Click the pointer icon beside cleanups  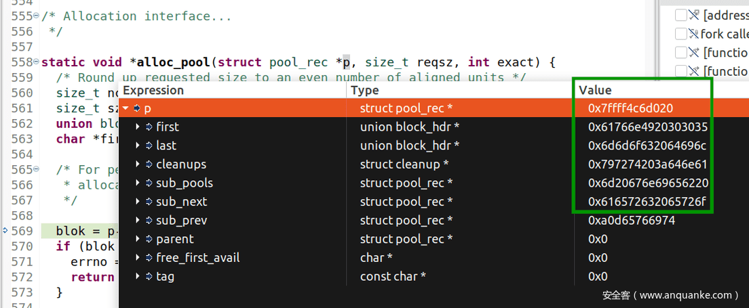149,164
